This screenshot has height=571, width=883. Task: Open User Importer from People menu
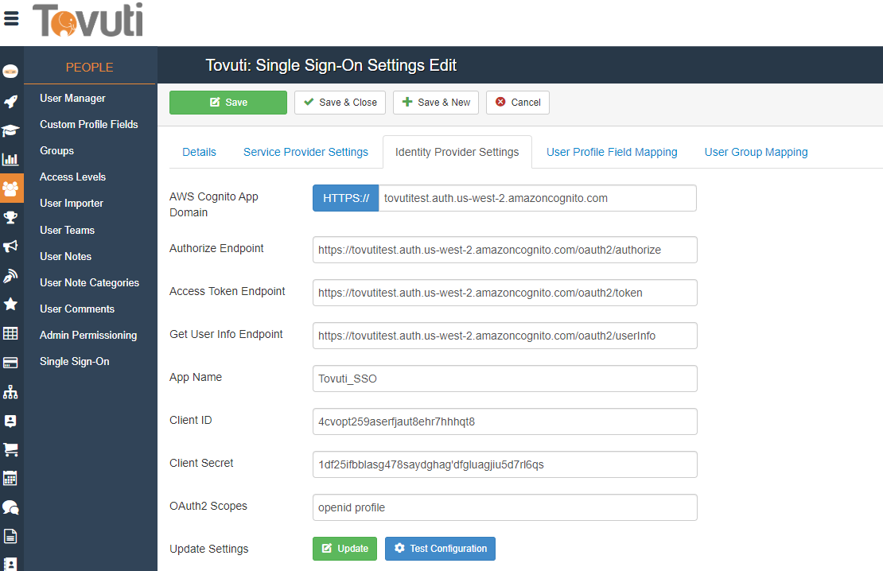72,204
